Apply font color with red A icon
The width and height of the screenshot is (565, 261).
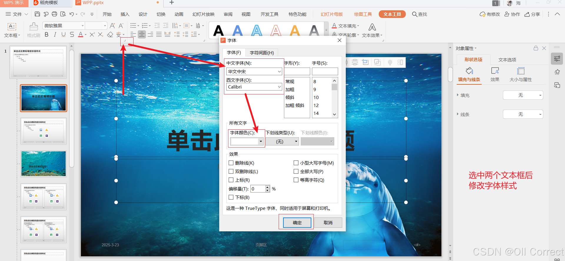click(x=81, y=34)
